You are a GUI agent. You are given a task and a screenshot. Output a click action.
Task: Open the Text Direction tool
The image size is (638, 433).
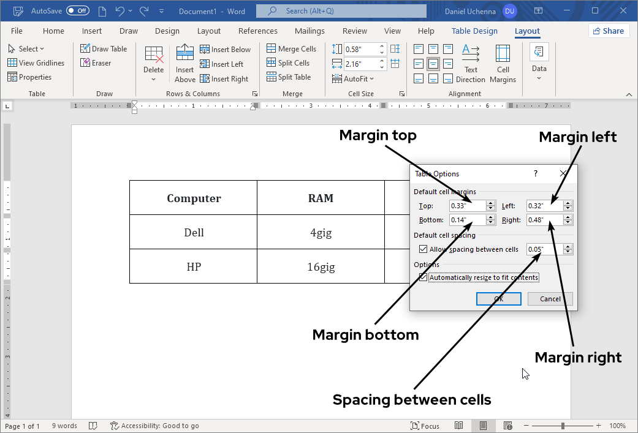[471, 63]
